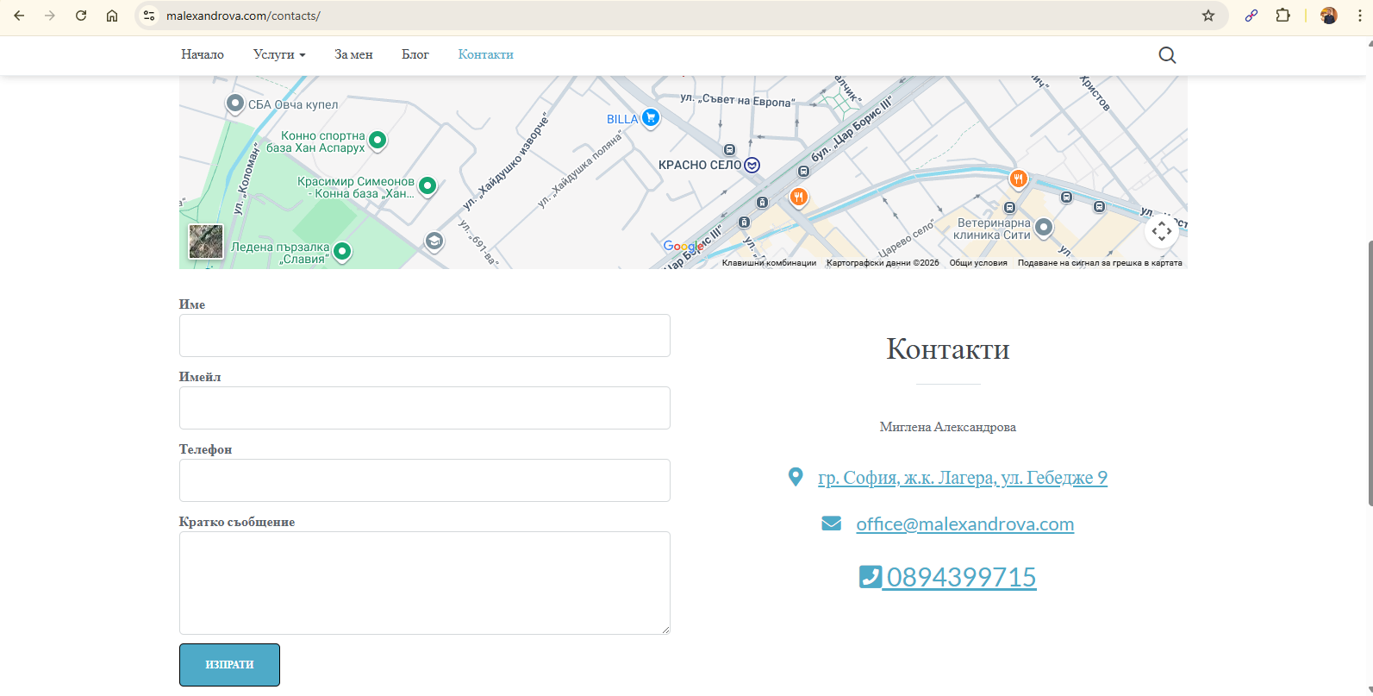Screen dimensions: 1373x696
Task: Navigate to the За мен page
Action: click(x=353, y=54)
